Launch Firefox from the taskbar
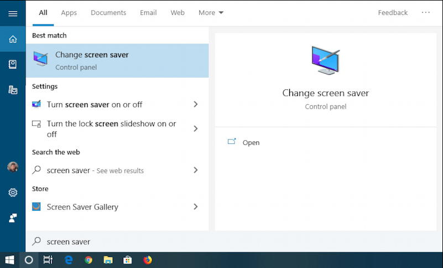The width and height of the screenshot is (443, 268). [147, 260]
